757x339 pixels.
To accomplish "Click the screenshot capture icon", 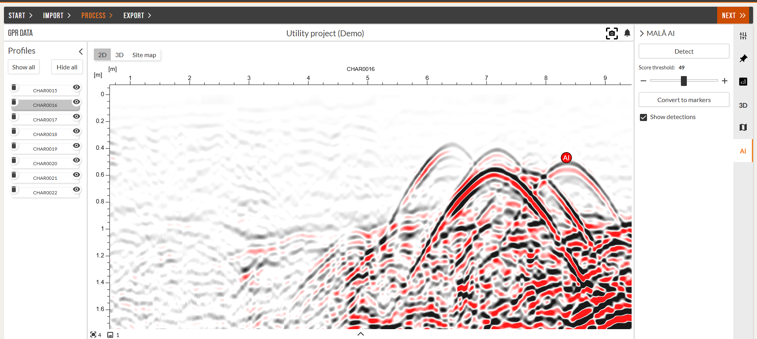I will point(612,34).
